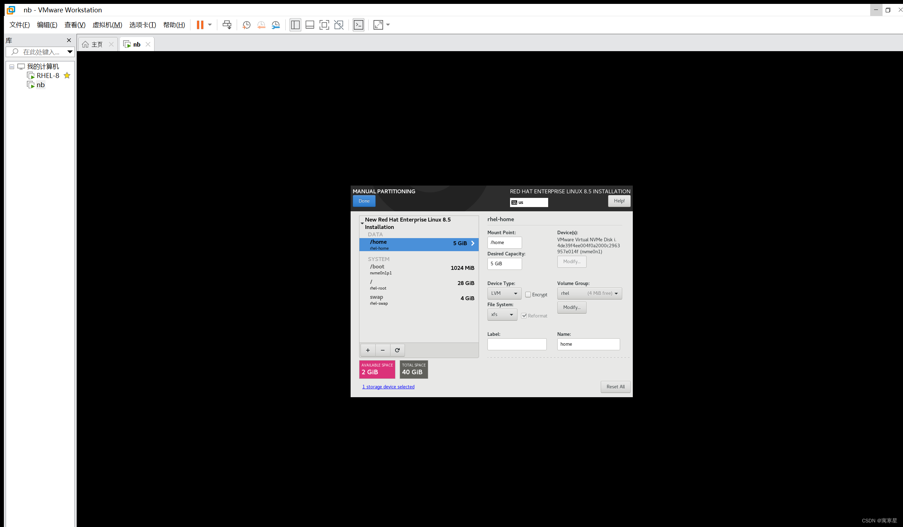Open the power options dropdown arrow
Viewport: 903px width, 527px height.
(210, 25)
